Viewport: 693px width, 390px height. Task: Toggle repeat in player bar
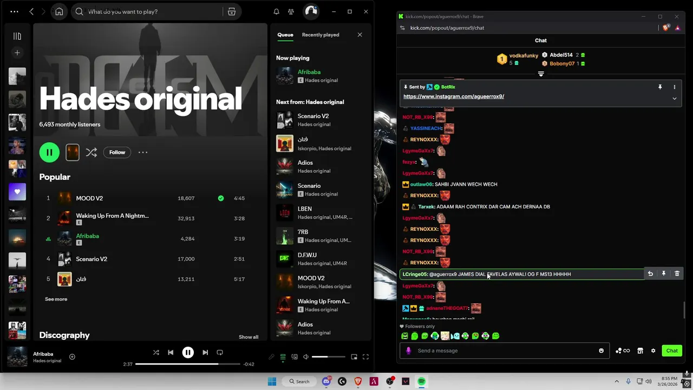click(220, 353)
